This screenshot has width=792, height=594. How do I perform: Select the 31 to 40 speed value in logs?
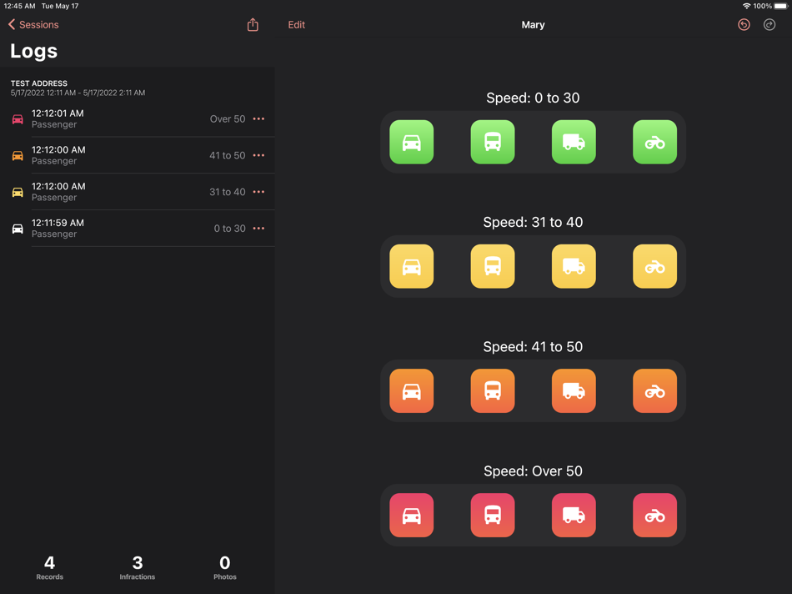(228, 192)
